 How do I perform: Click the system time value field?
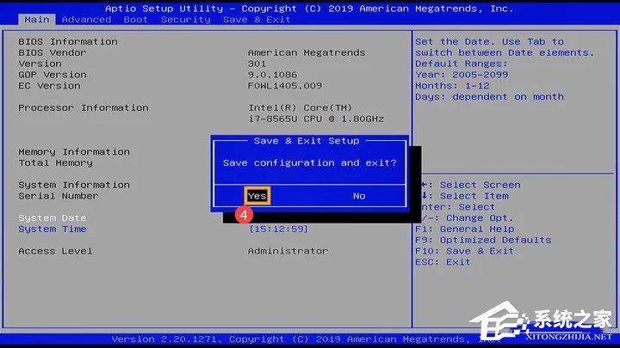click(278, 229)
